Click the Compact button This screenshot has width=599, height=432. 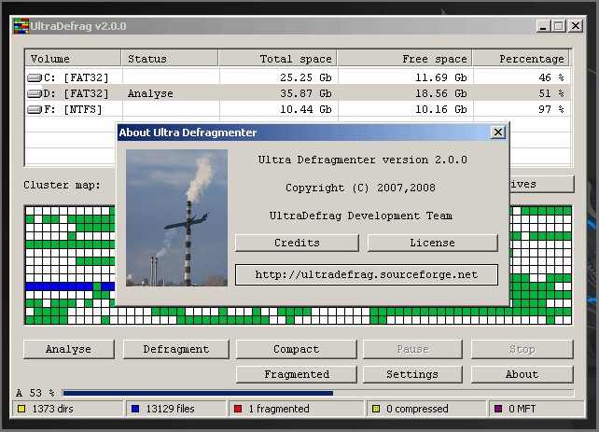(296, 349)
